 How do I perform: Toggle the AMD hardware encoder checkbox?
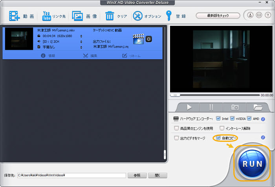(249, 119)
